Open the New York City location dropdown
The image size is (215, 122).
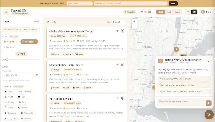[x=20, y=14]
